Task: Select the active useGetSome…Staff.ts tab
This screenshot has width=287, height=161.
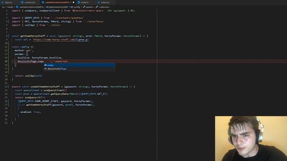Action: point(57,2)
